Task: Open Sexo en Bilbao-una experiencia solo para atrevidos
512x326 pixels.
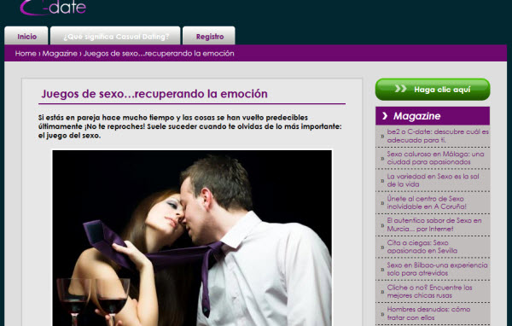Action: pos(437,269)
